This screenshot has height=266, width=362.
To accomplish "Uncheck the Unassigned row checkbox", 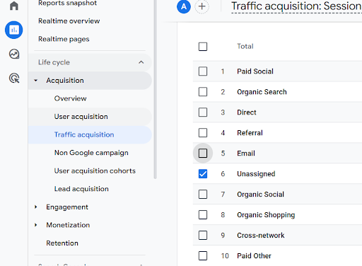I will (203, 174).
